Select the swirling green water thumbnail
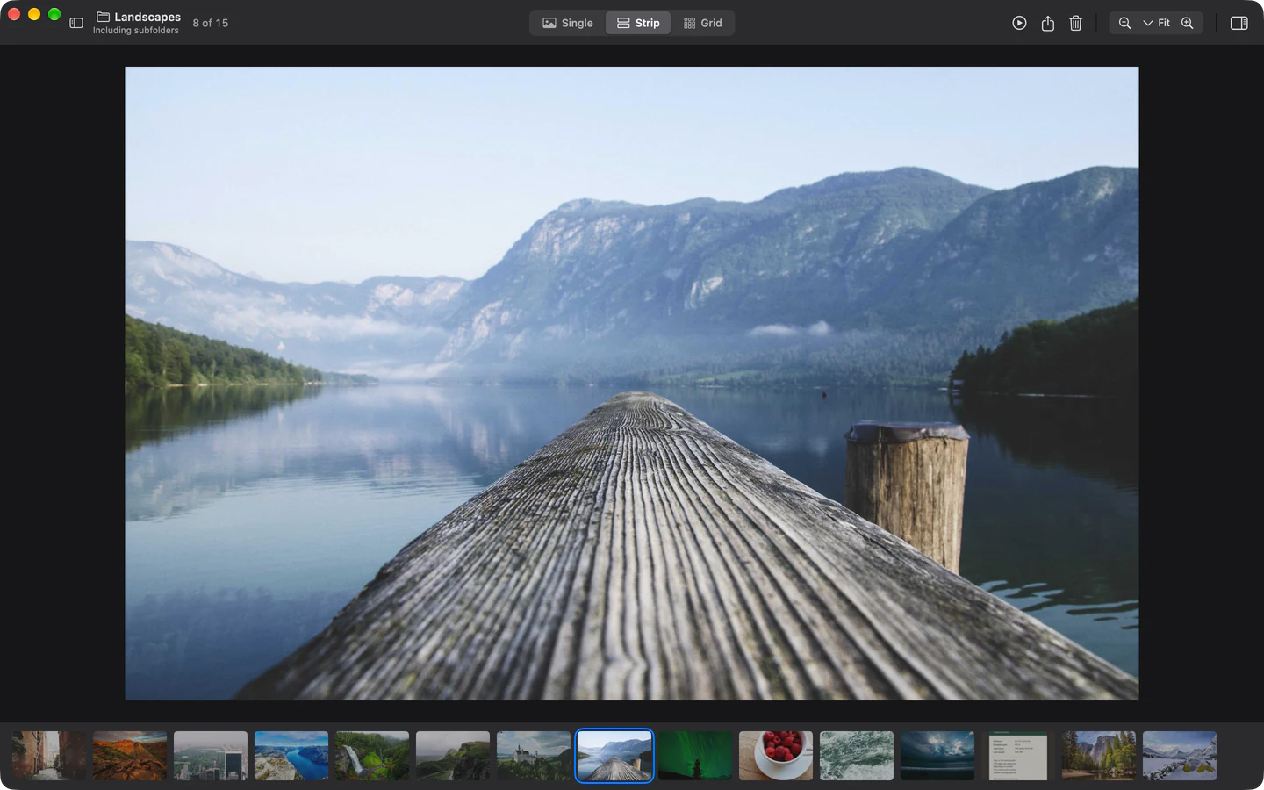This screenshot has width=1264, height=790. click(x=857, y=756)
